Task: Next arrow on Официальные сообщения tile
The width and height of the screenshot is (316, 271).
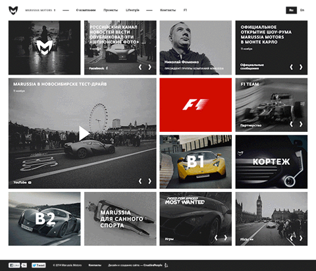Action: click(x=301, y=67)
